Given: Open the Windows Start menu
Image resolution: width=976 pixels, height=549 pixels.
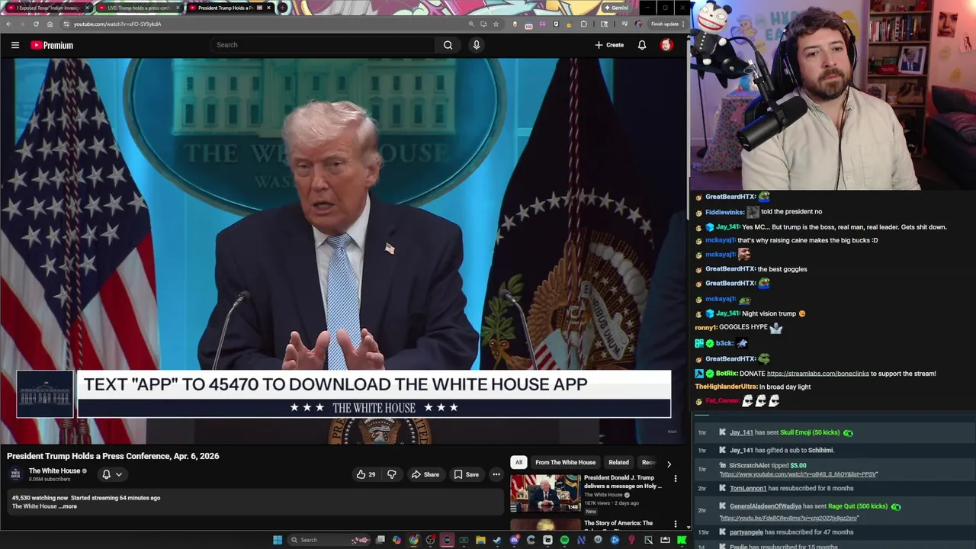Looking at the screenshot, I should point(278,540).
